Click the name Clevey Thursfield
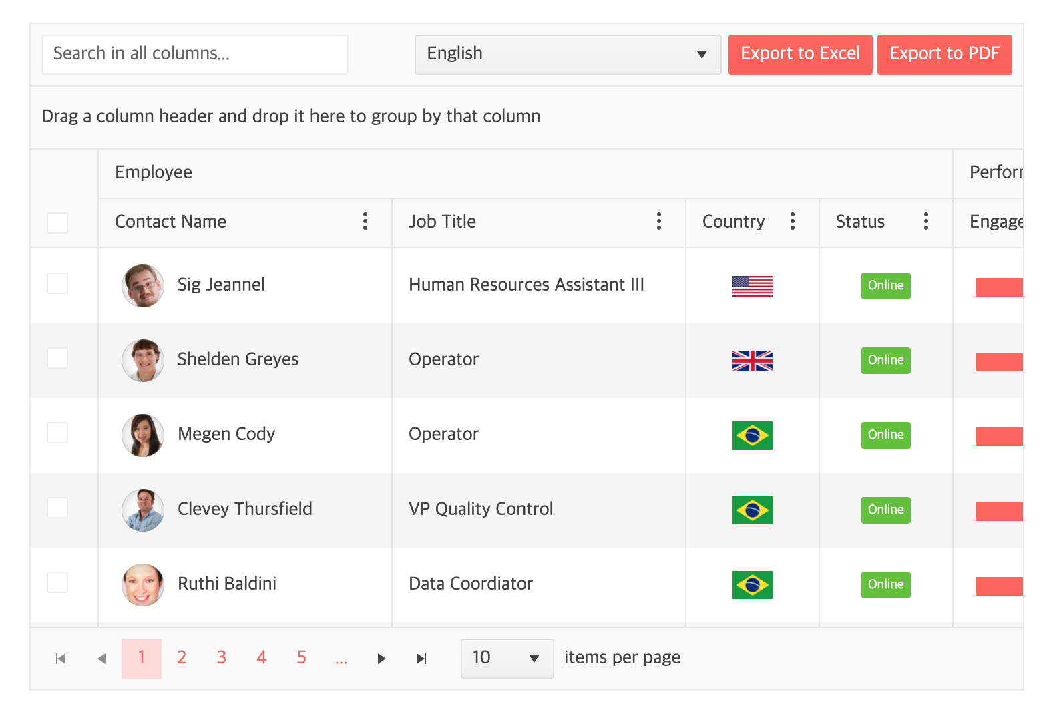This screenshot has width=1051, height=716. coord(245,509)
